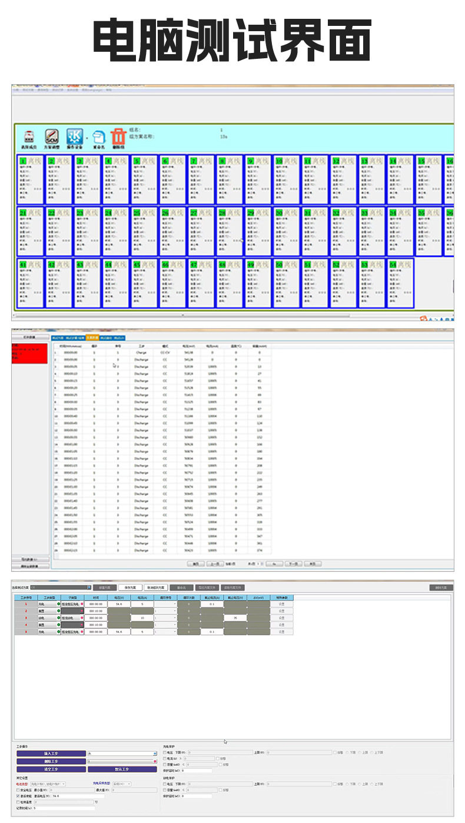
Task: Click the 新建方案 button
Action: pos(105,587)
